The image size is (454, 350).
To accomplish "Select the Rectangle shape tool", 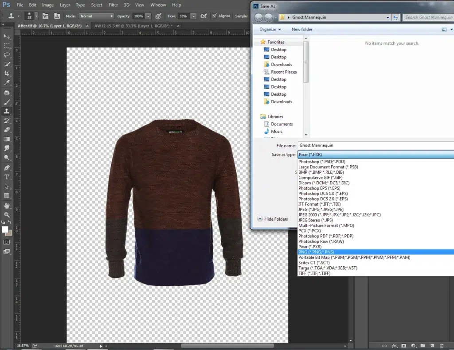I will coord(7,195).
